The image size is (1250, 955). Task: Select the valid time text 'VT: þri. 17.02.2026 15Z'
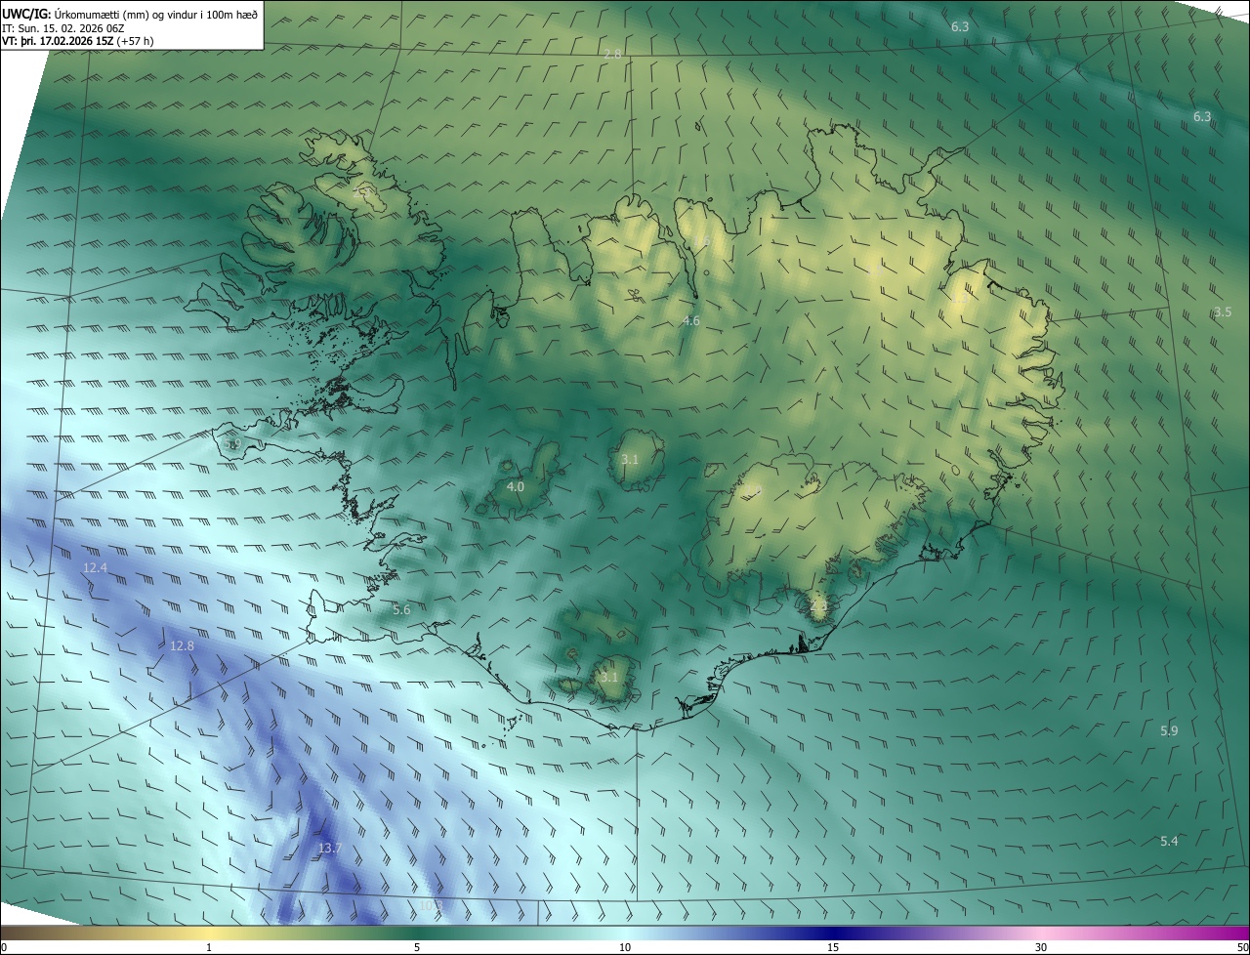(59, 41)
